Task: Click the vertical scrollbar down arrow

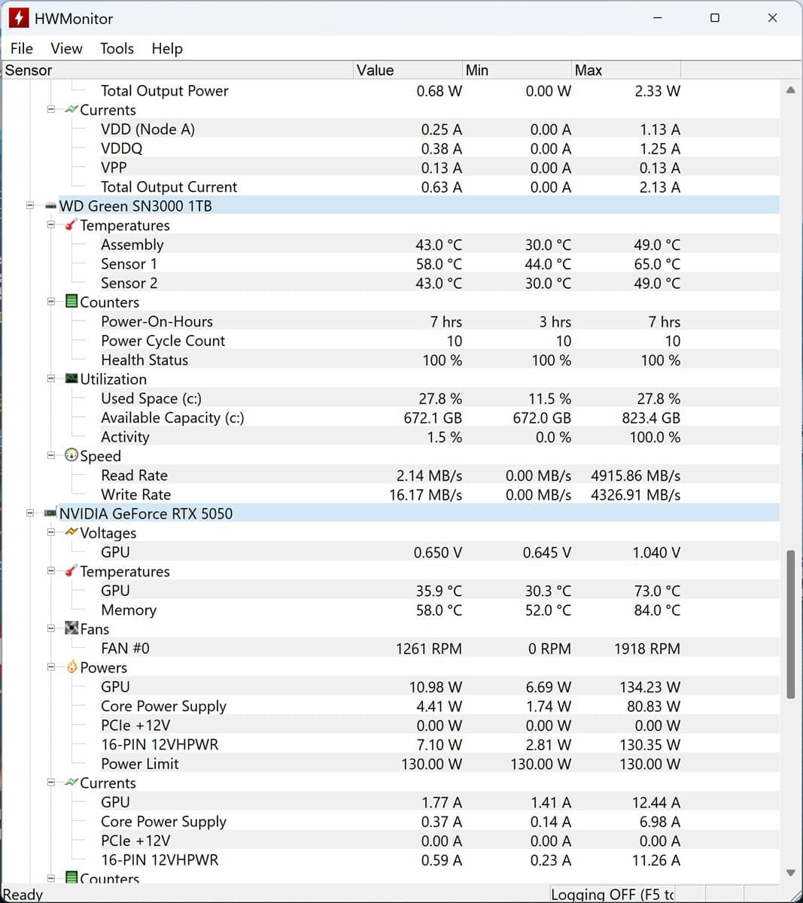Action: pos(790,873)
